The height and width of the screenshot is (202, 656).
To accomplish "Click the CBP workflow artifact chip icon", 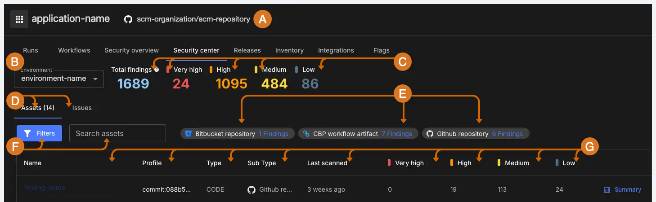I will 306,134.
